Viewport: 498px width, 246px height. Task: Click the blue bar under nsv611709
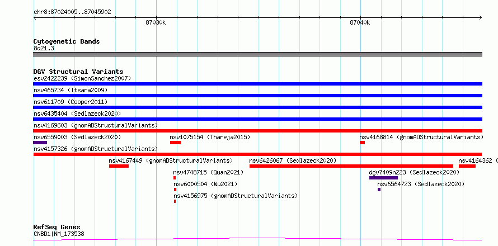point(257,107)
